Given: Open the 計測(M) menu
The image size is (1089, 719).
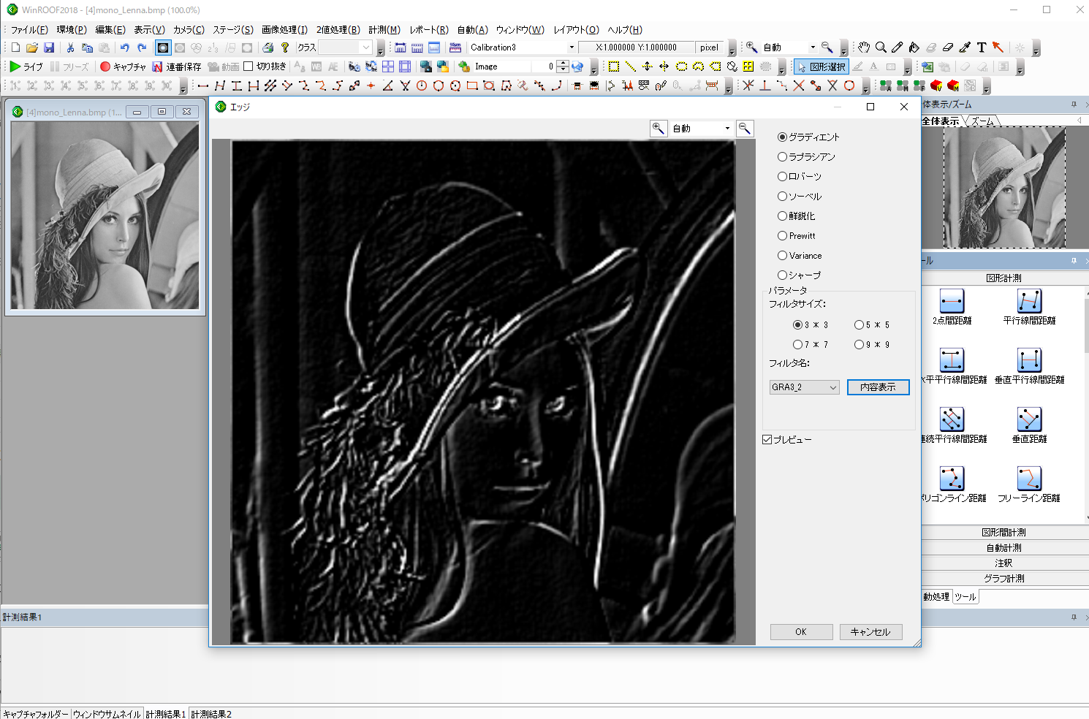Looking at the screenshot, I should coord(384,30).
